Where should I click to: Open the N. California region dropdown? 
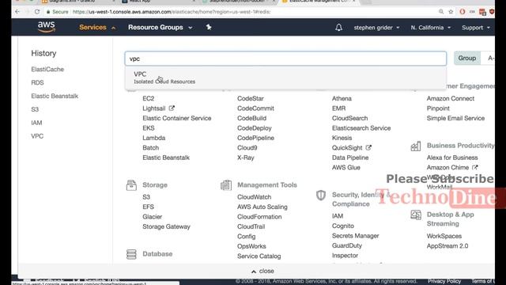coord(430,28)
